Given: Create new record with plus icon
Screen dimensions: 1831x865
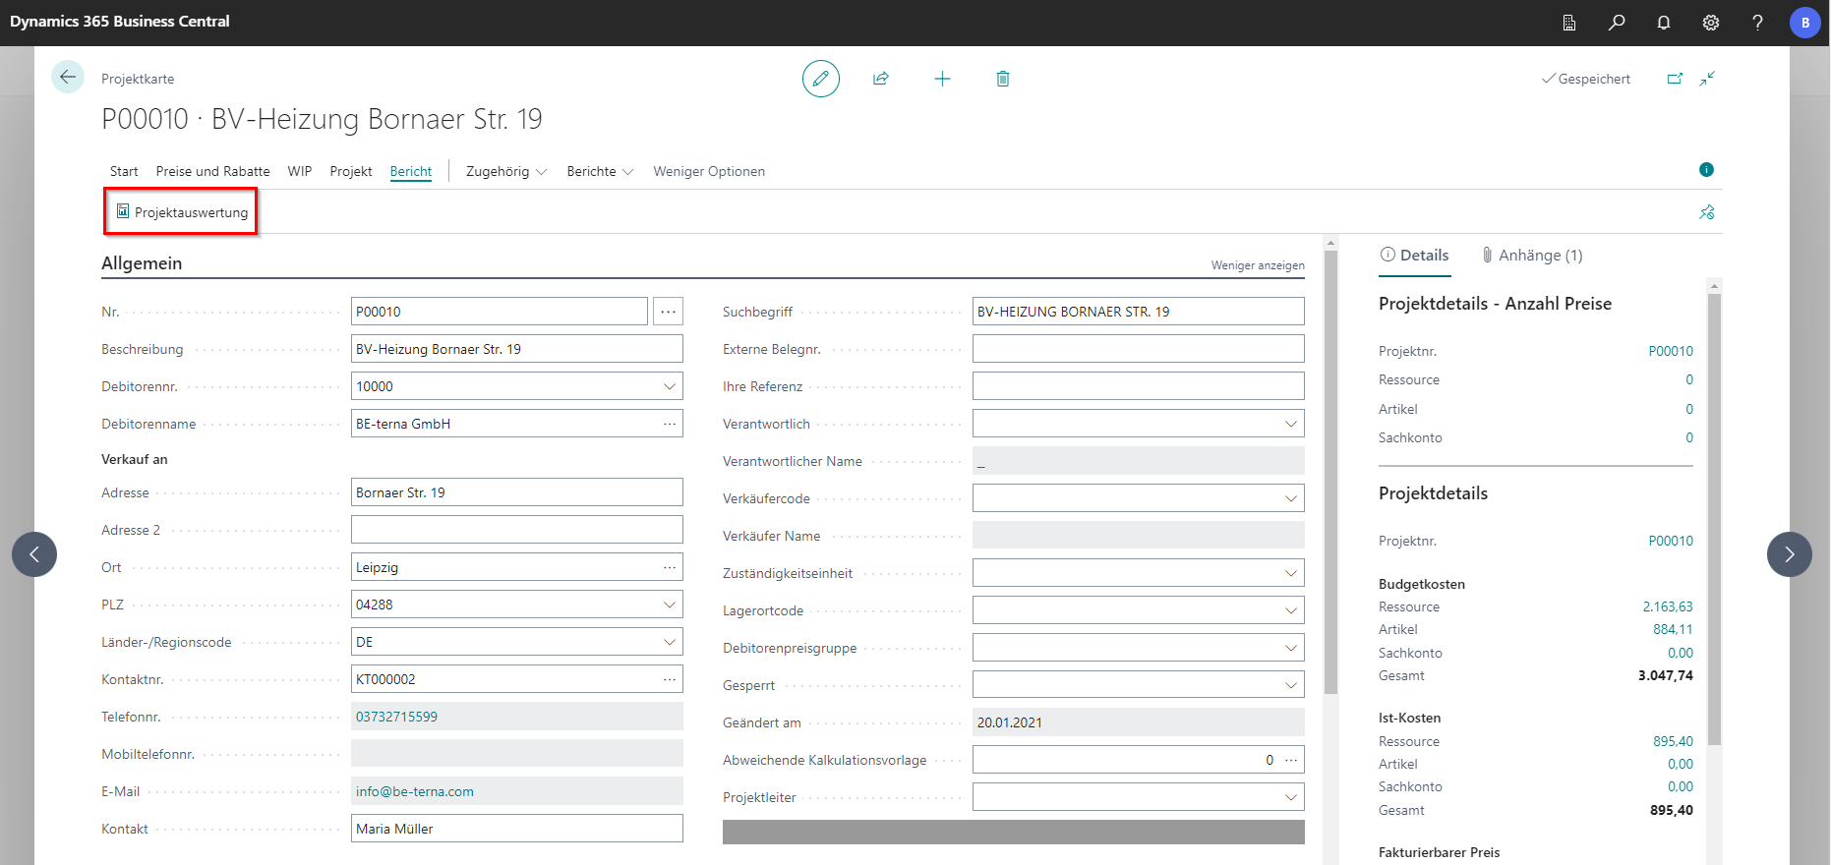Looking at the screenshot, I should pos(942,79).
